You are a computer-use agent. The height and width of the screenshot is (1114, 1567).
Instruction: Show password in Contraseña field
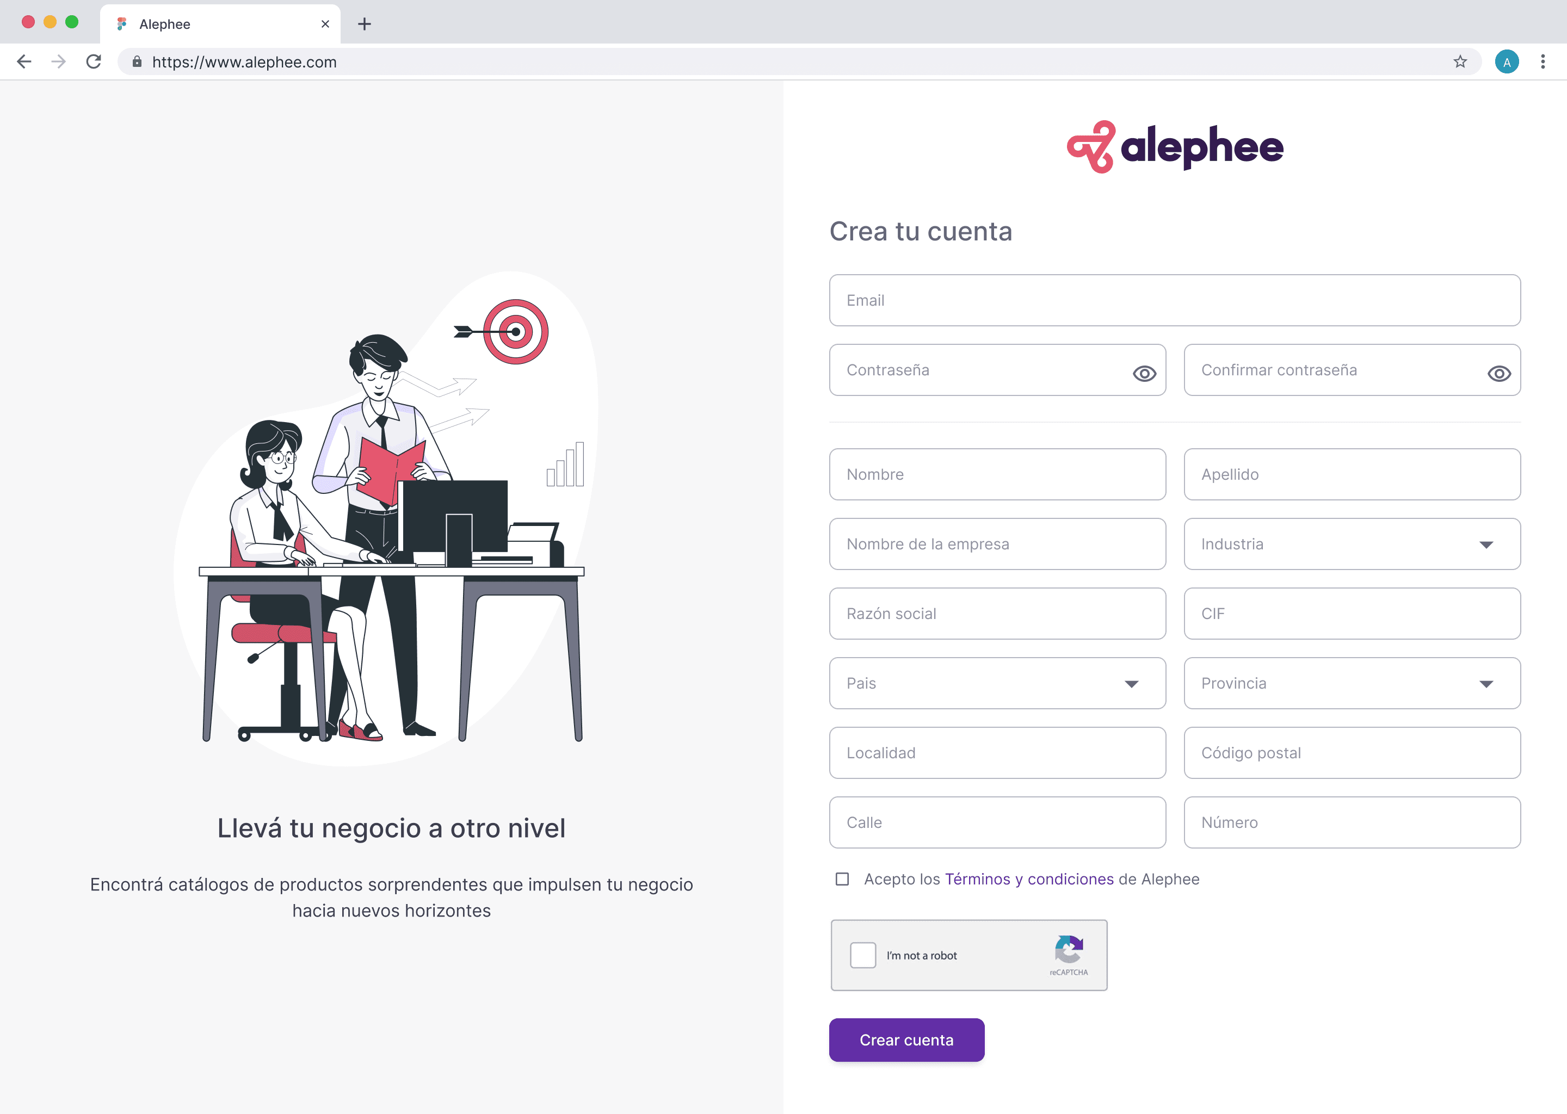coord(1144,373)
